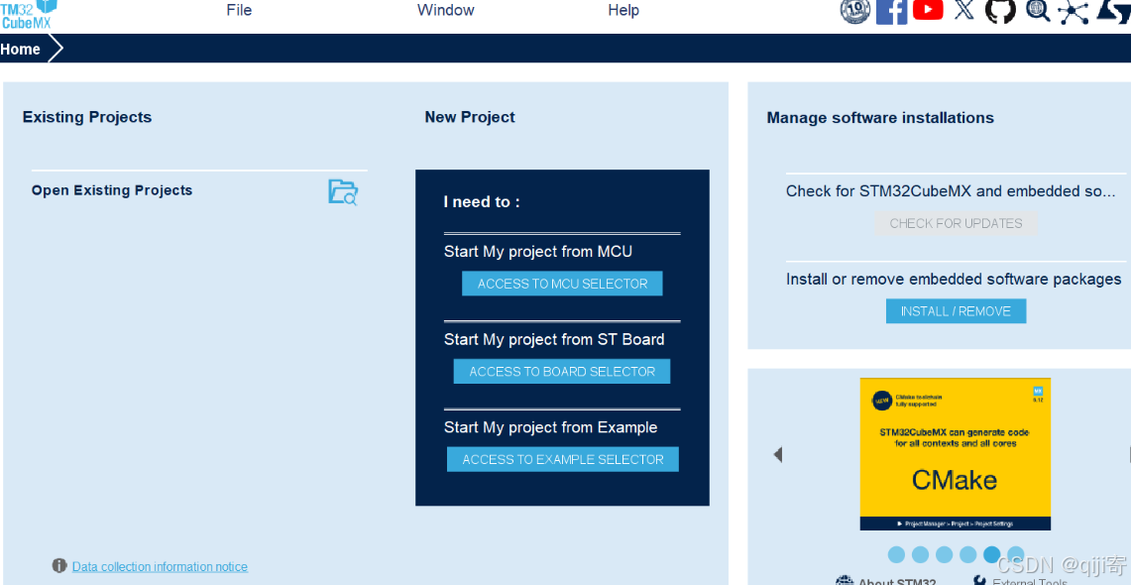Open the GitHub icon
This screenshot has width=1131, height=585.
pyautogui.click(x=1000, y=10)
